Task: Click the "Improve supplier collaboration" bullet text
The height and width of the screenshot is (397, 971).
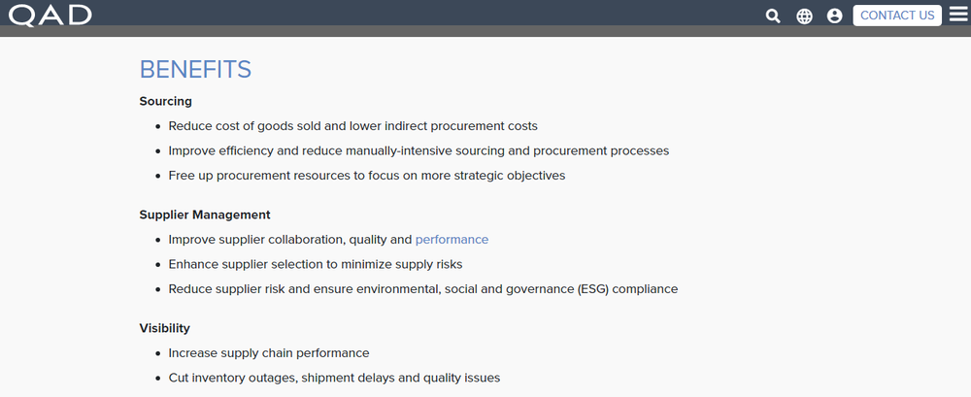Action: point(290,239)
